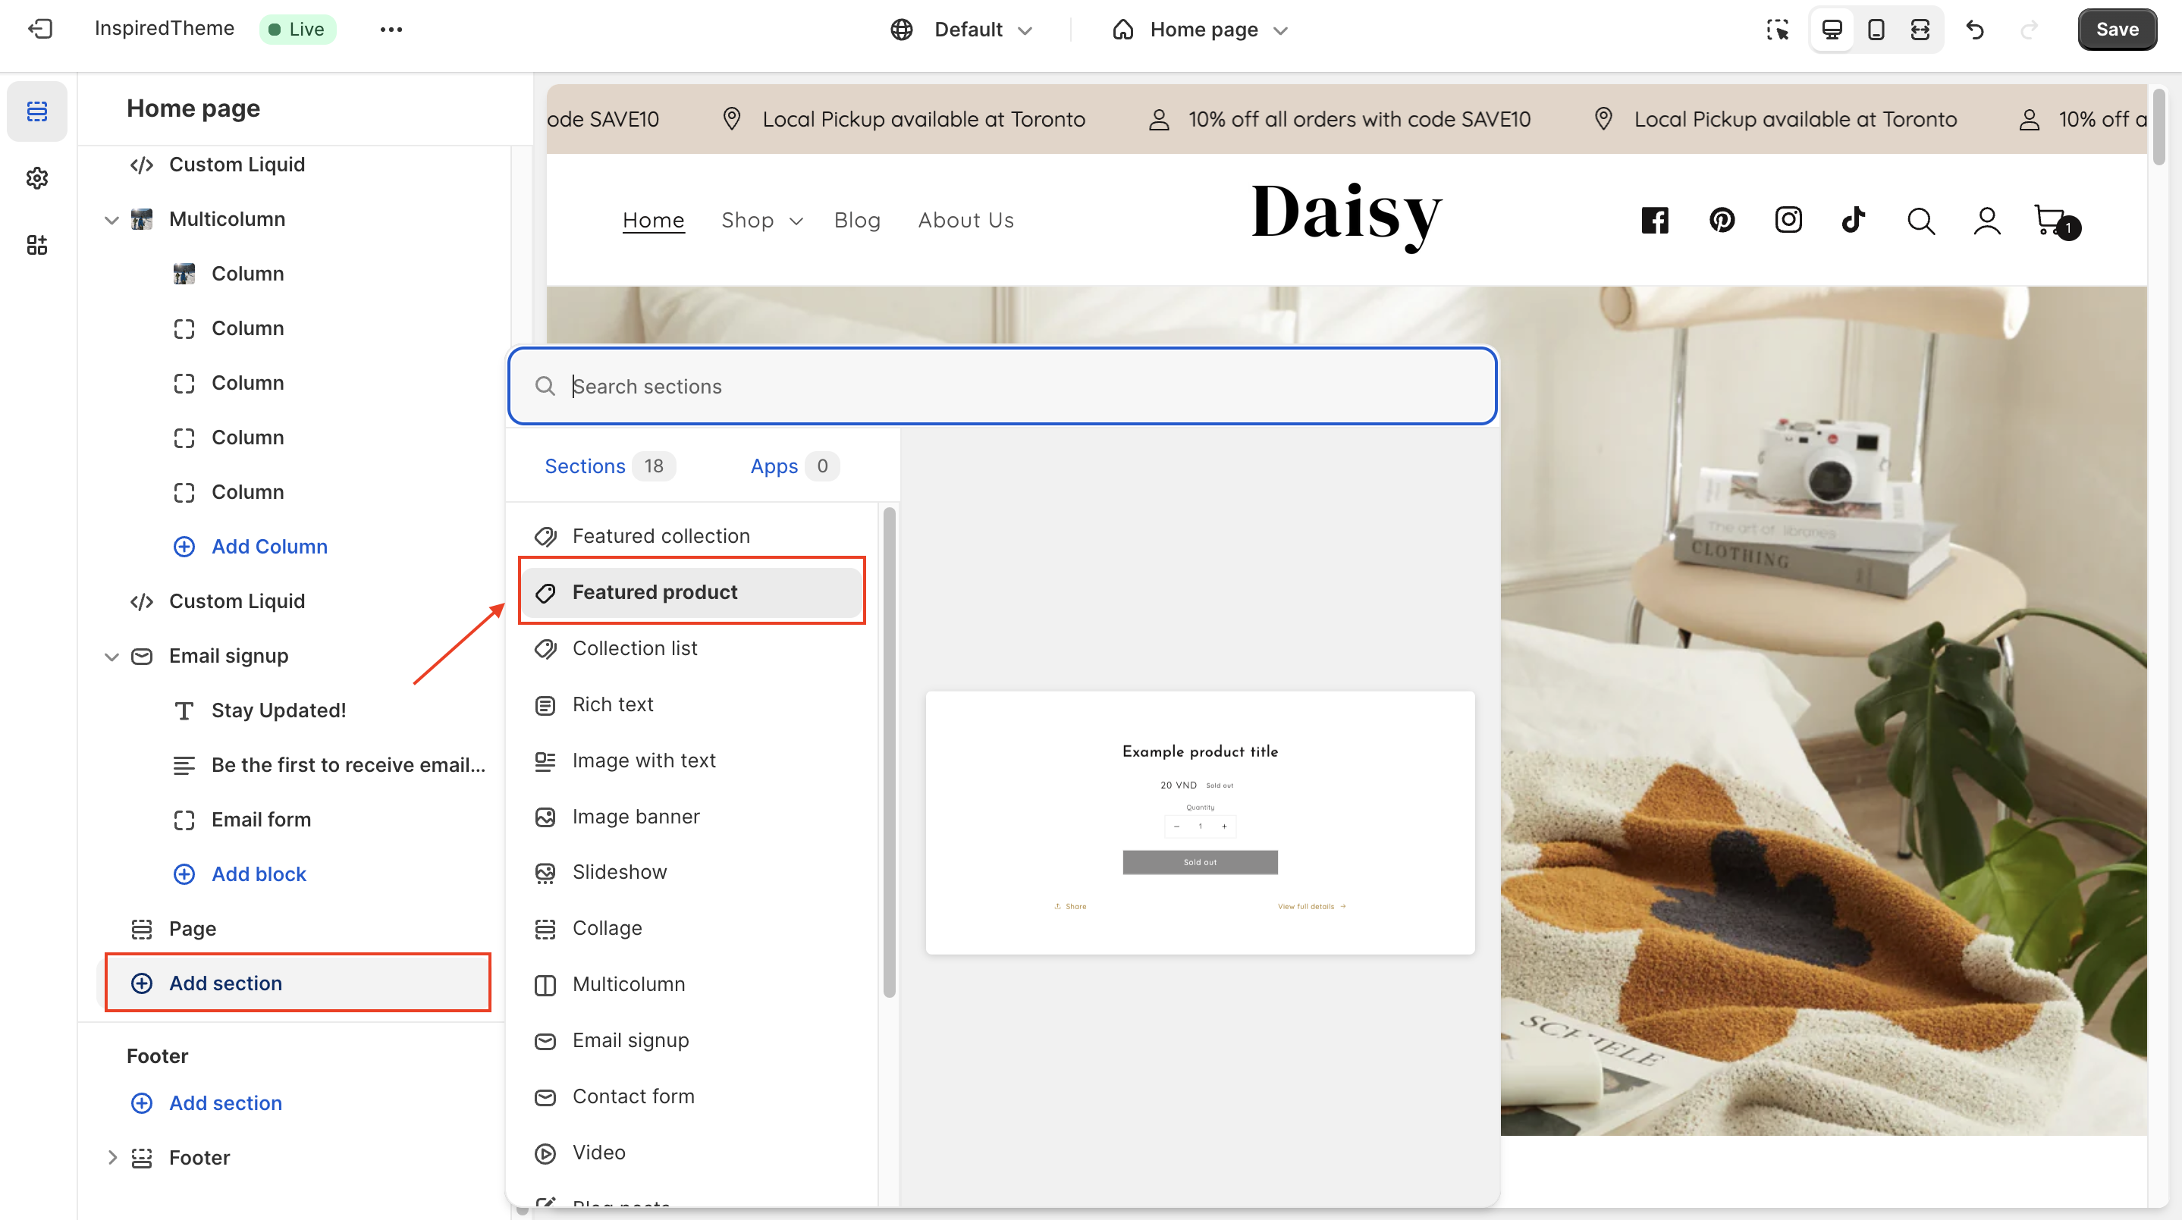Click the undo arrow icon
Image resolution: width=2182 pixels, height=1220 pixels.
click(x=1974, y=29)
